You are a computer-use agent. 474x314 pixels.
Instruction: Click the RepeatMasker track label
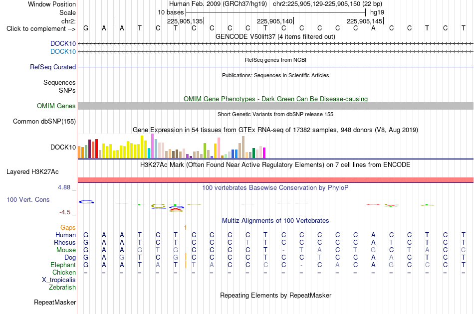tap(55, 302)
